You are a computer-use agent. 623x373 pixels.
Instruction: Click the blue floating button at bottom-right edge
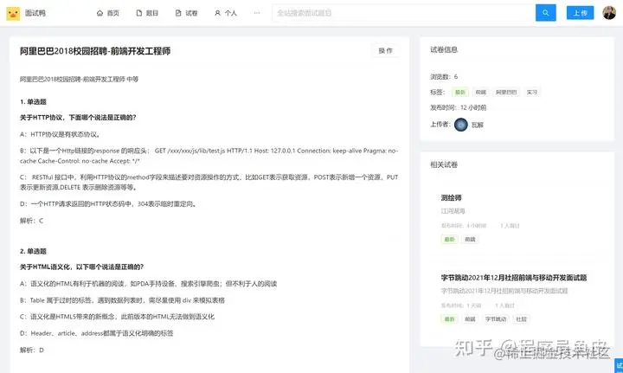tap(619, 365)
